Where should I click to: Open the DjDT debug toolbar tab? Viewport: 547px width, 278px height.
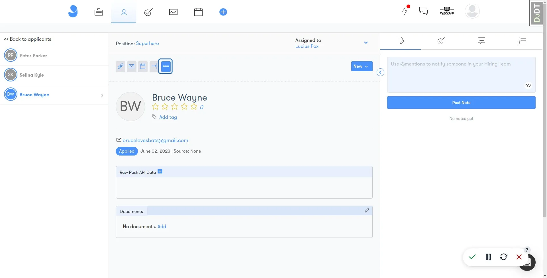[x=536, y=13]
